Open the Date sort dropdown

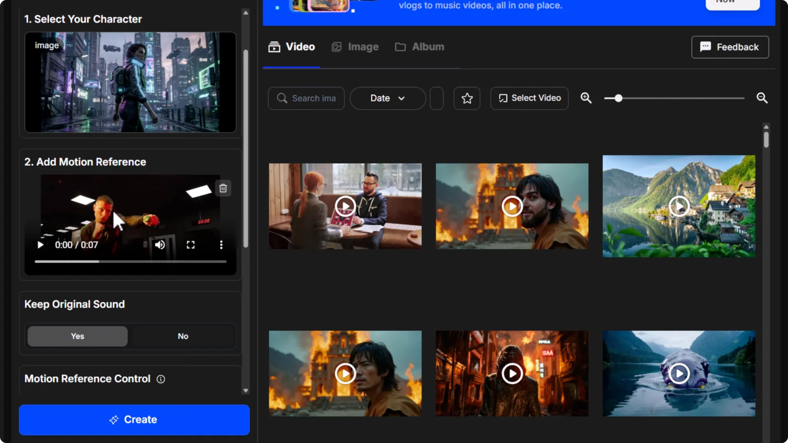[x=387, y=98]
